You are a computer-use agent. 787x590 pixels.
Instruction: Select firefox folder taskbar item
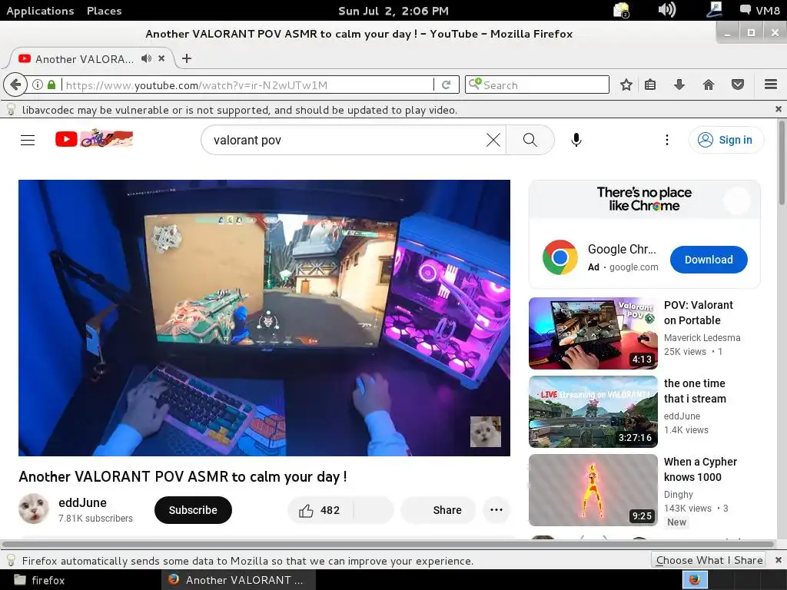pos(40,580)
